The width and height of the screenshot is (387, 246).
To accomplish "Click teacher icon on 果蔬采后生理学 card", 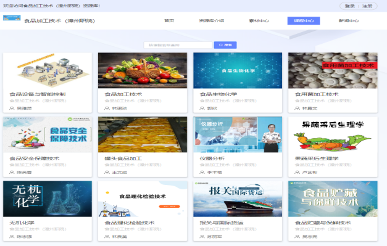I will [x=297, y=172].
